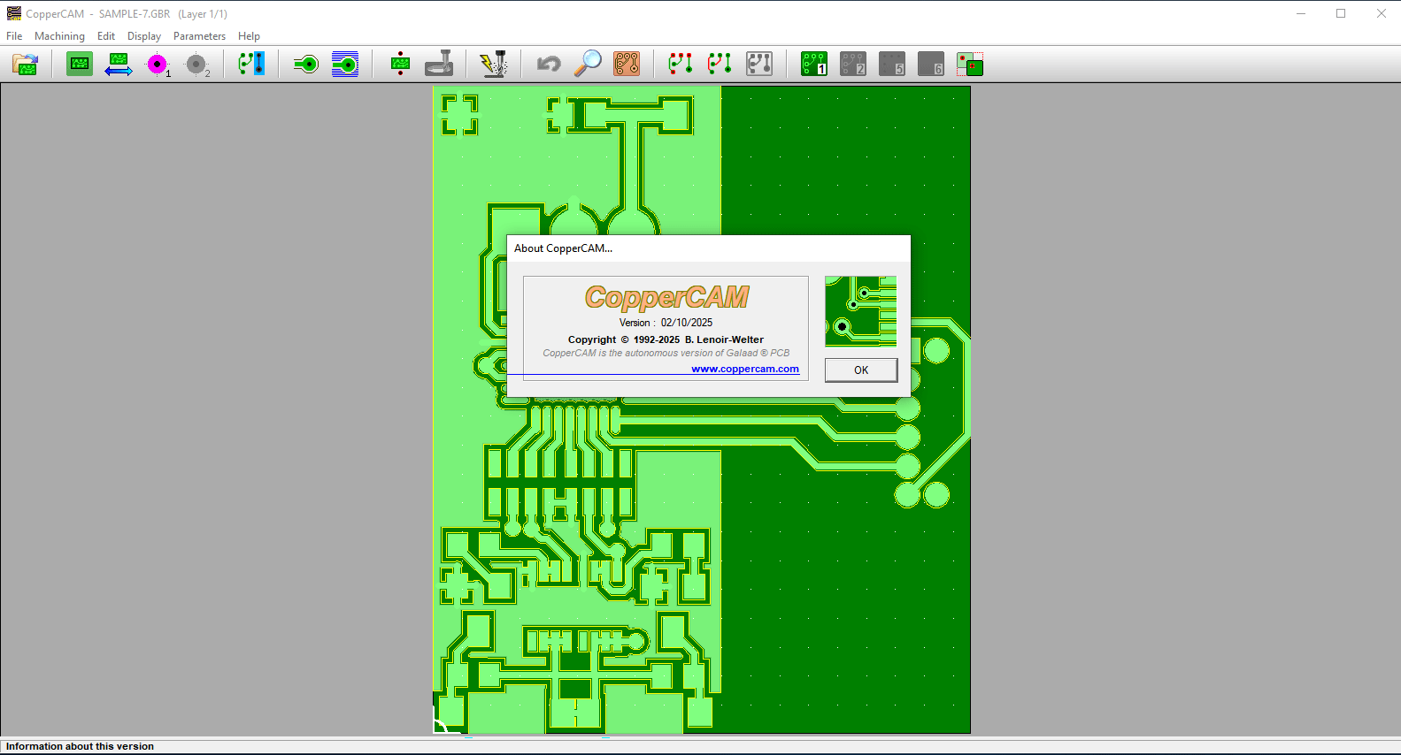
Task: Click the blue hatched contours icon
Action: (345, 65)
